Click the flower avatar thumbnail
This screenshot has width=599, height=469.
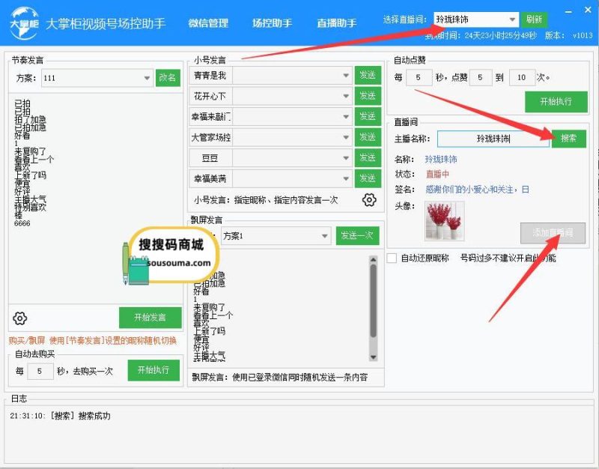point(445,220)
